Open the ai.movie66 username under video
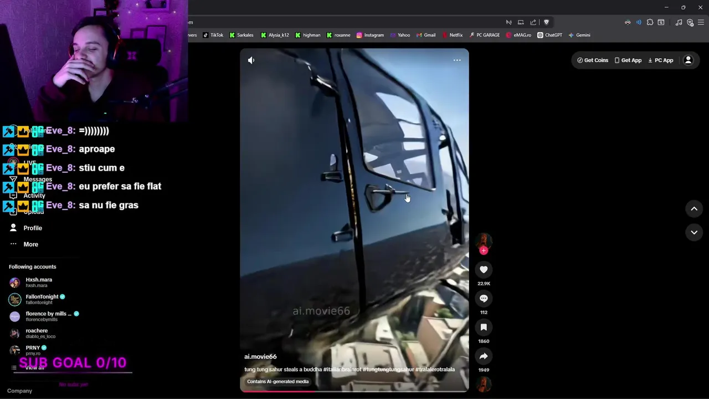The image size is (709, 399). 260,356
